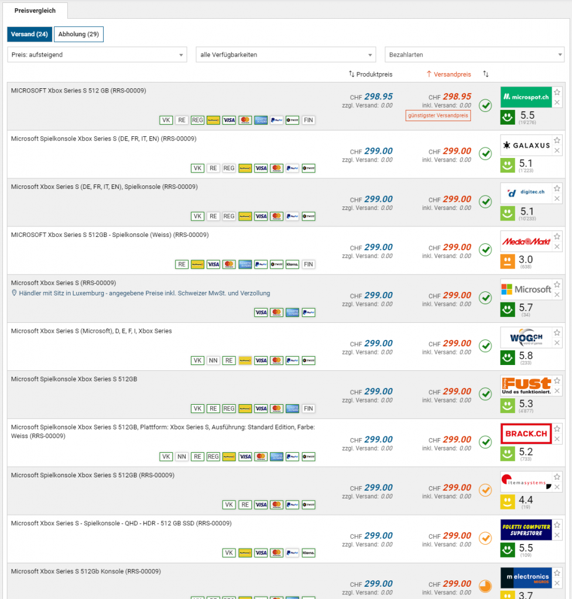Open the Fust shop logo
The height and width of the screenshot is (599, 572).
coord(526,386)
